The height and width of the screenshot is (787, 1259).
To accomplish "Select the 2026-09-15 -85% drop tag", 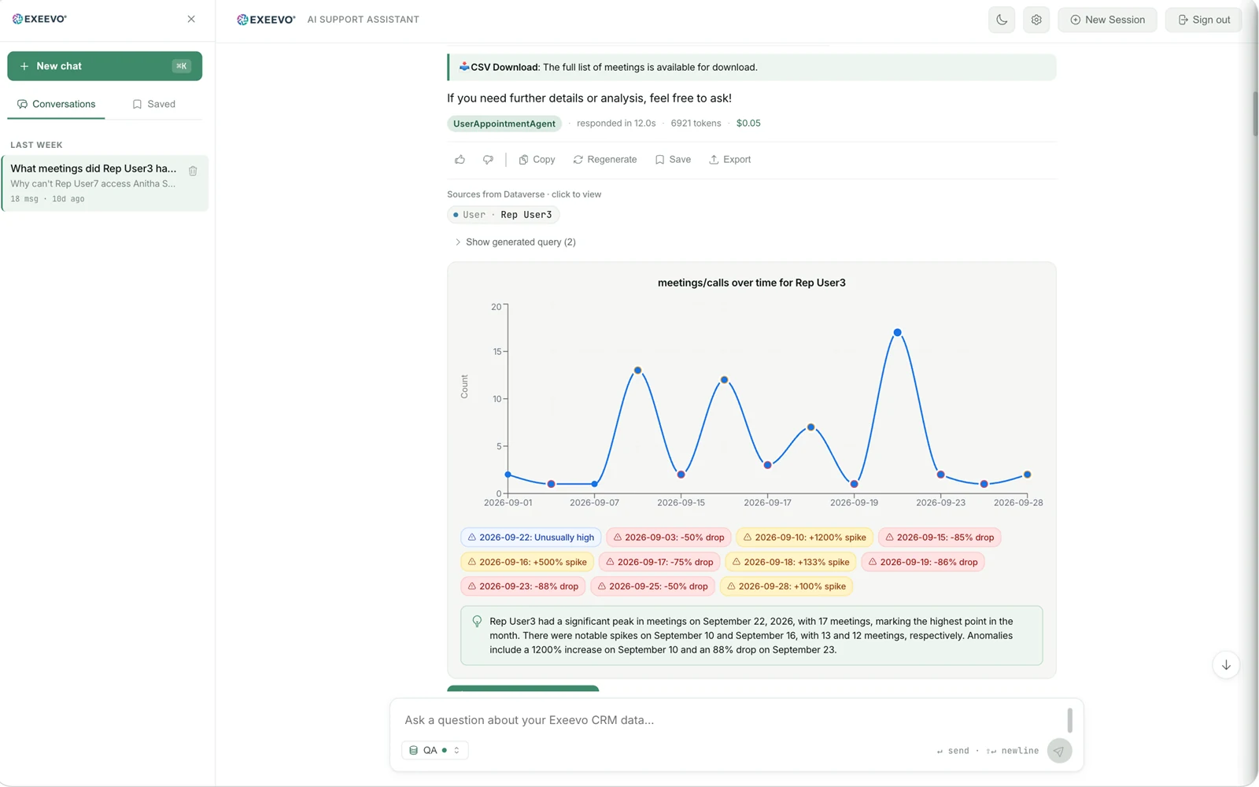I will [940, 538].
